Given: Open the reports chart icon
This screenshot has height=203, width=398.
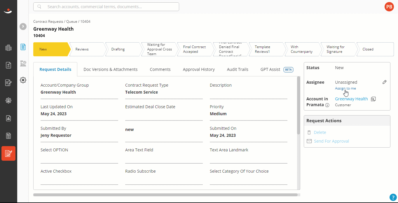Looking at the screenshot, I should click(x=23, y=63).
